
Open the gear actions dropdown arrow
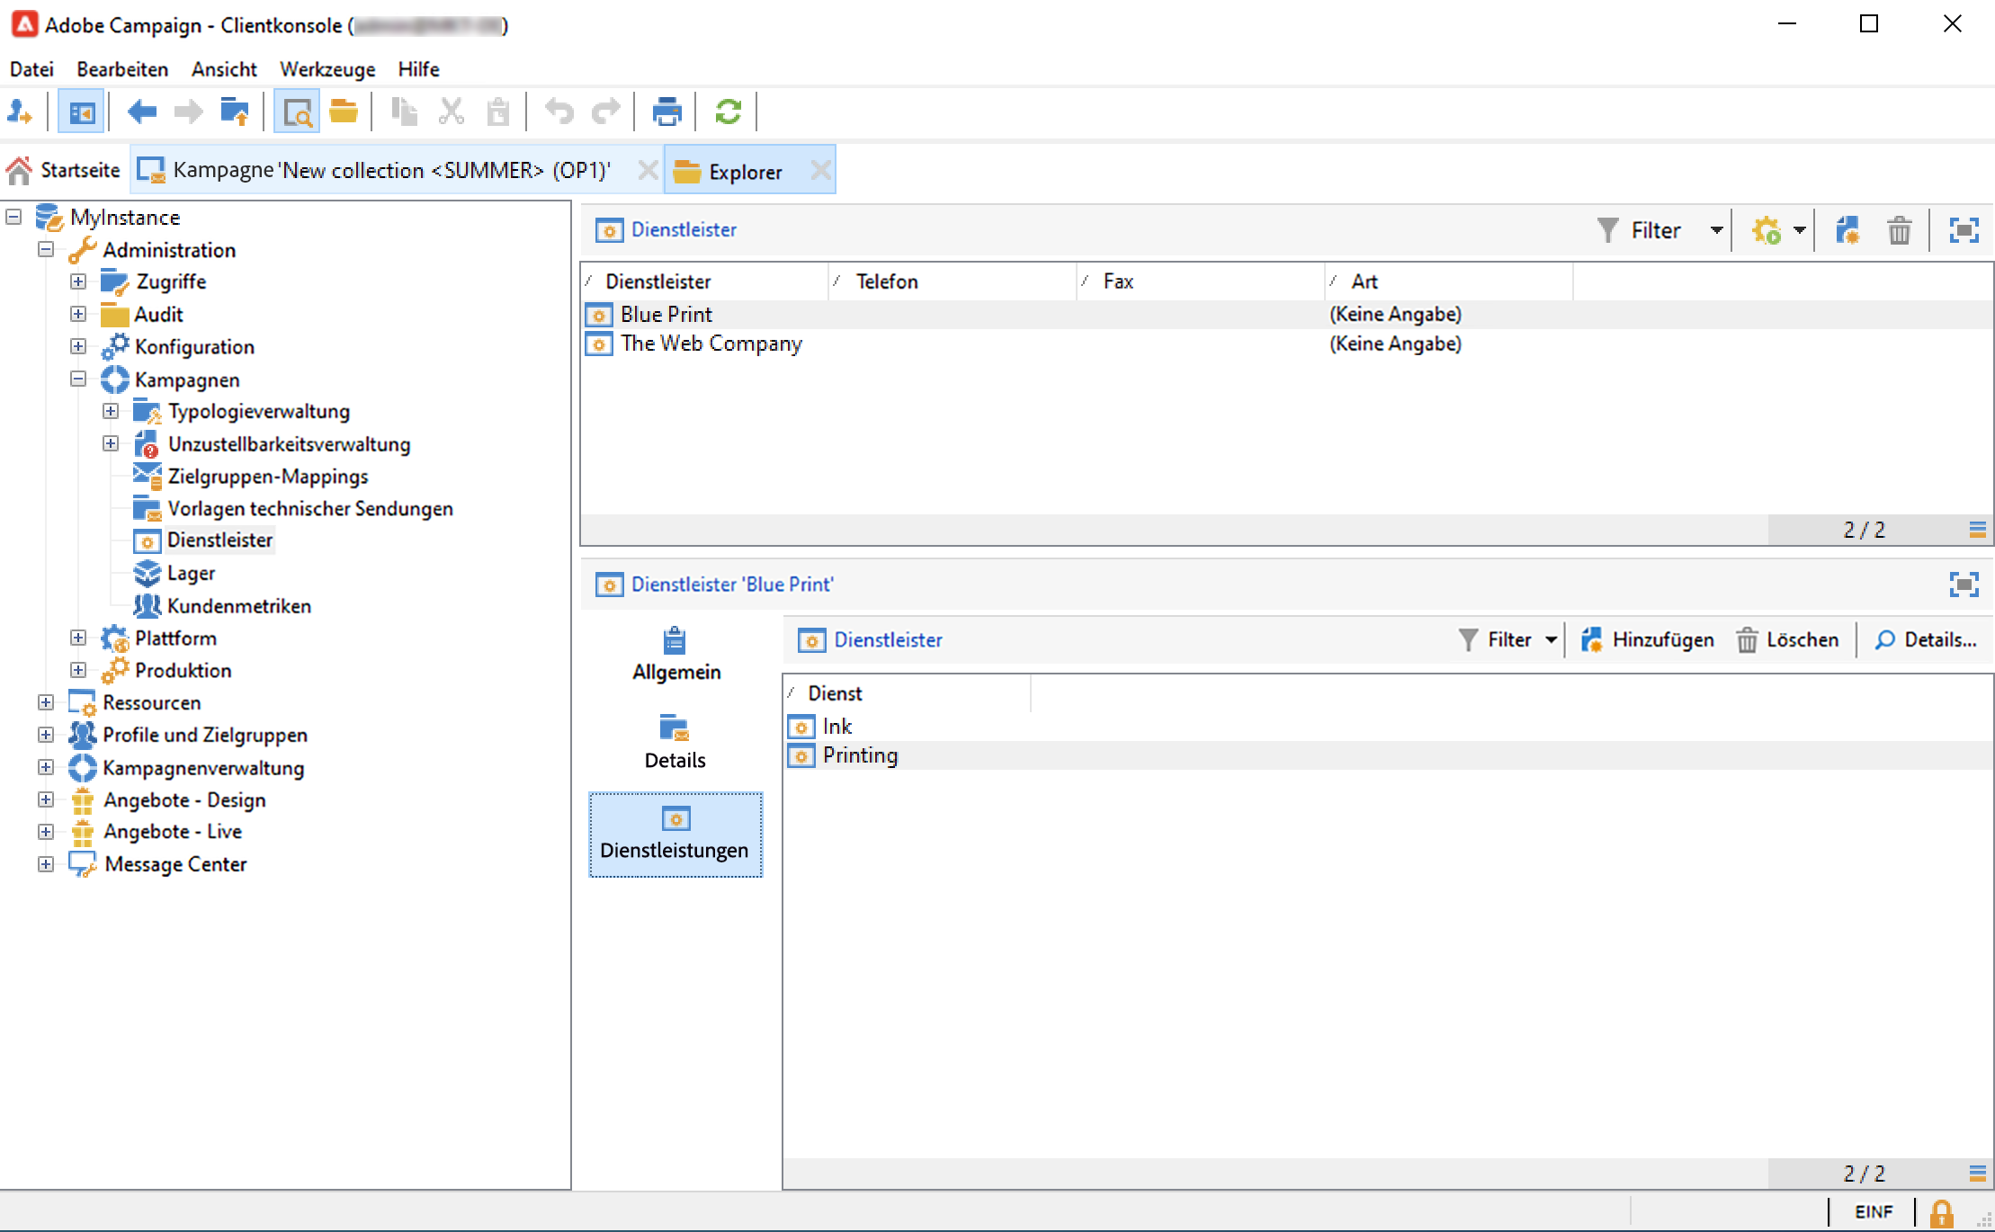[x=1799, y=230]
